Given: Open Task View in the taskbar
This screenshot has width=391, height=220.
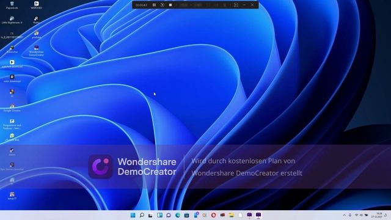Looking at the screenshot, I should pos(151,215).
